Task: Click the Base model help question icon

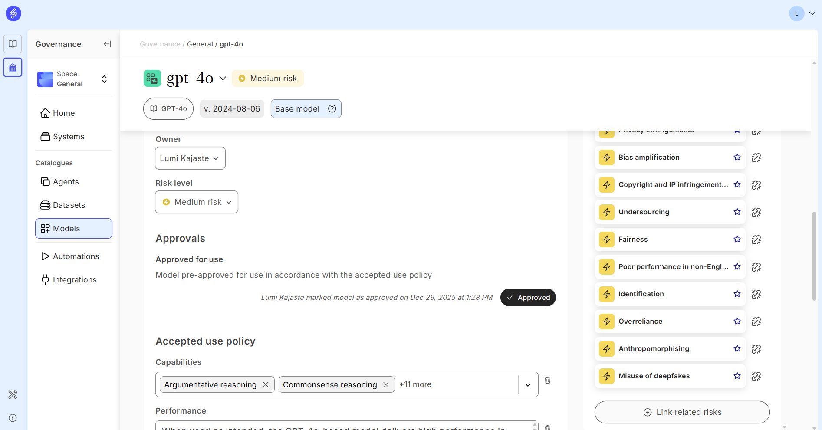Action: (332, 109)
